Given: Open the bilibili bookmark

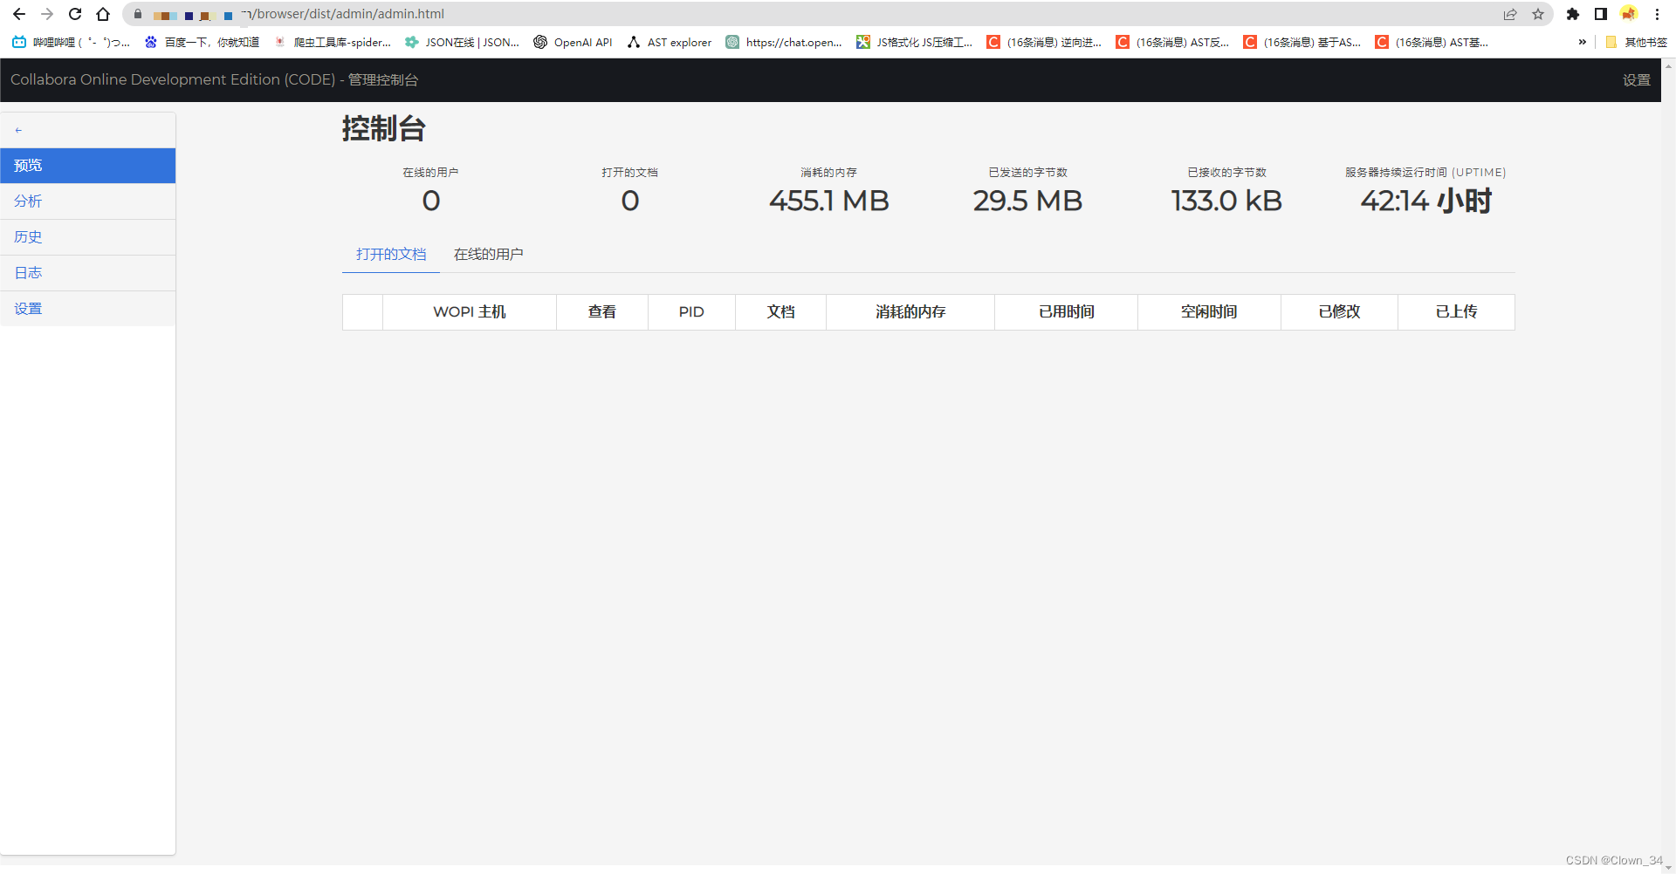Looking at the screenshot, I should pyautogui.click(x=71, y=42).
